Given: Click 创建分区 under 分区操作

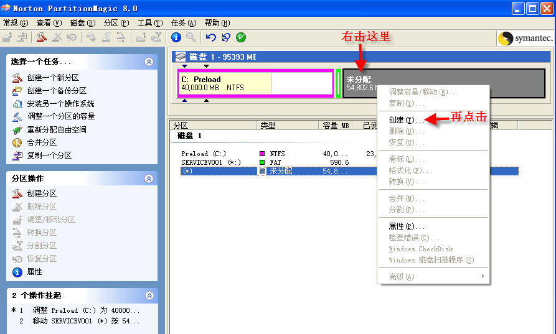Looking at the screenshot, I should (42, 193).
